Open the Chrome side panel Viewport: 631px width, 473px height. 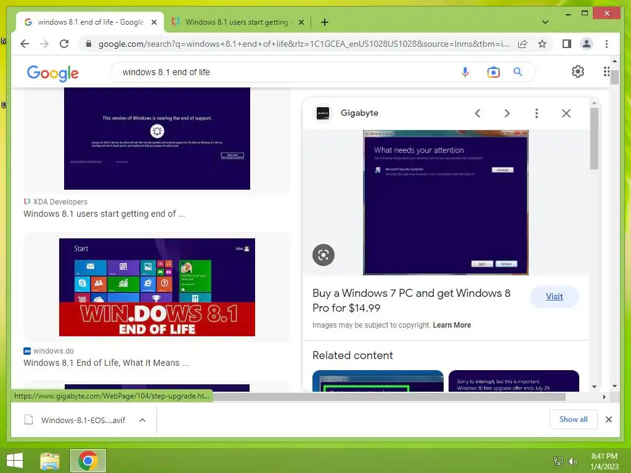(x=567, y=44)
